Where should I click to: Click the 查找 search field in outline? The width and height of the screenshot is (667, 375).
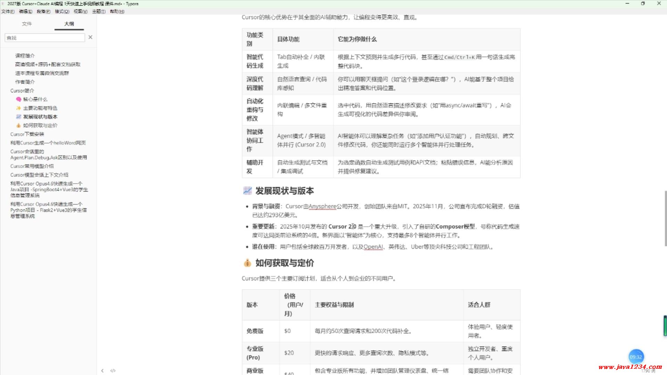(44, 37)
